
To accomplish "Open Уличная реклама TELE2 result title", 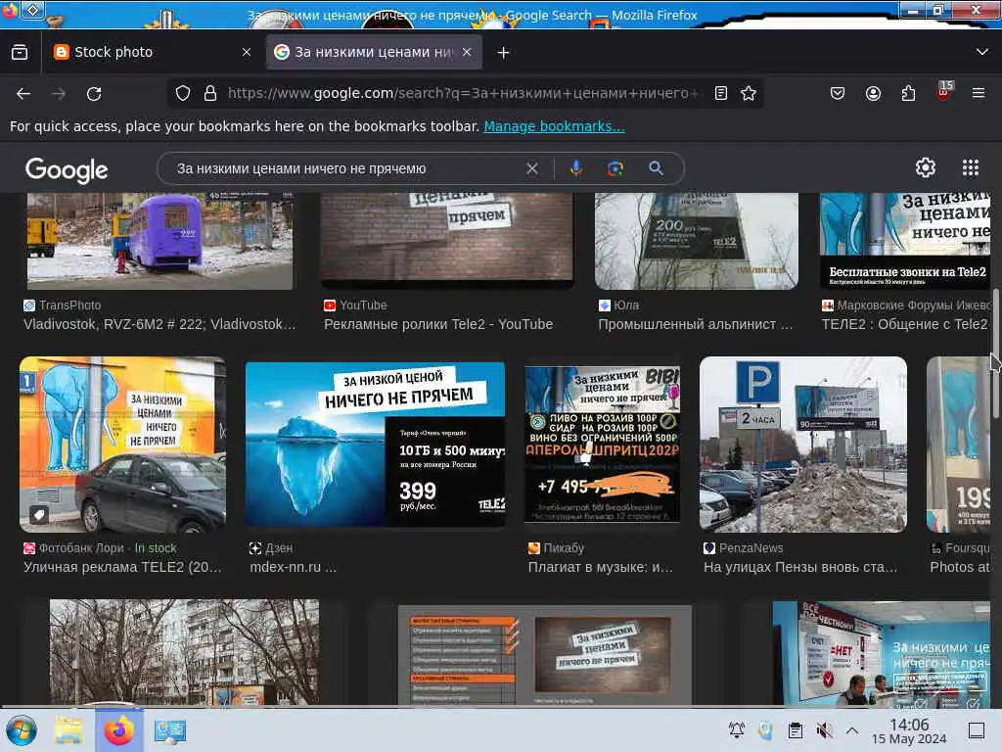I will [122, 567].
